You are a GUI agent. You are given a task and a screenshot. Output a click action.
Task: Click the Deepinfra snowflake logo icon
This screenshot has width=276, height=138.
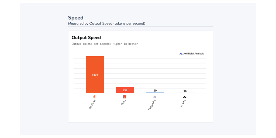155,97
